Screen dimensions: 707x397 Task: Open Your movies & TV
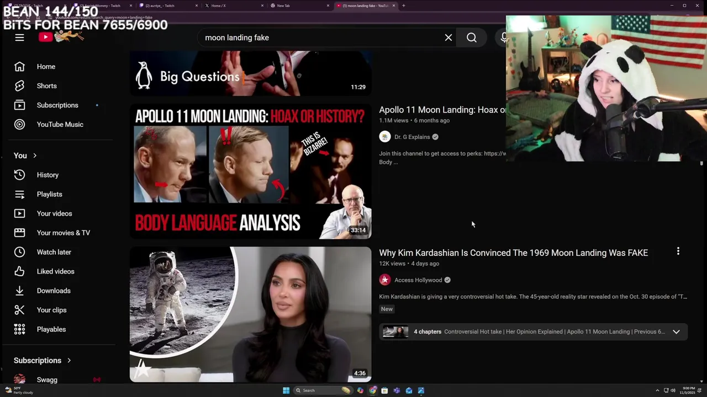pos(58,233)
